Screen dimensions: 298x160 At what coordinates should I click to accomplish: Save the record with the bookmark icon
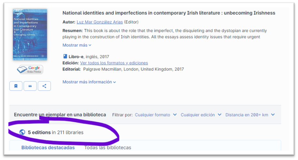[16, 86]
